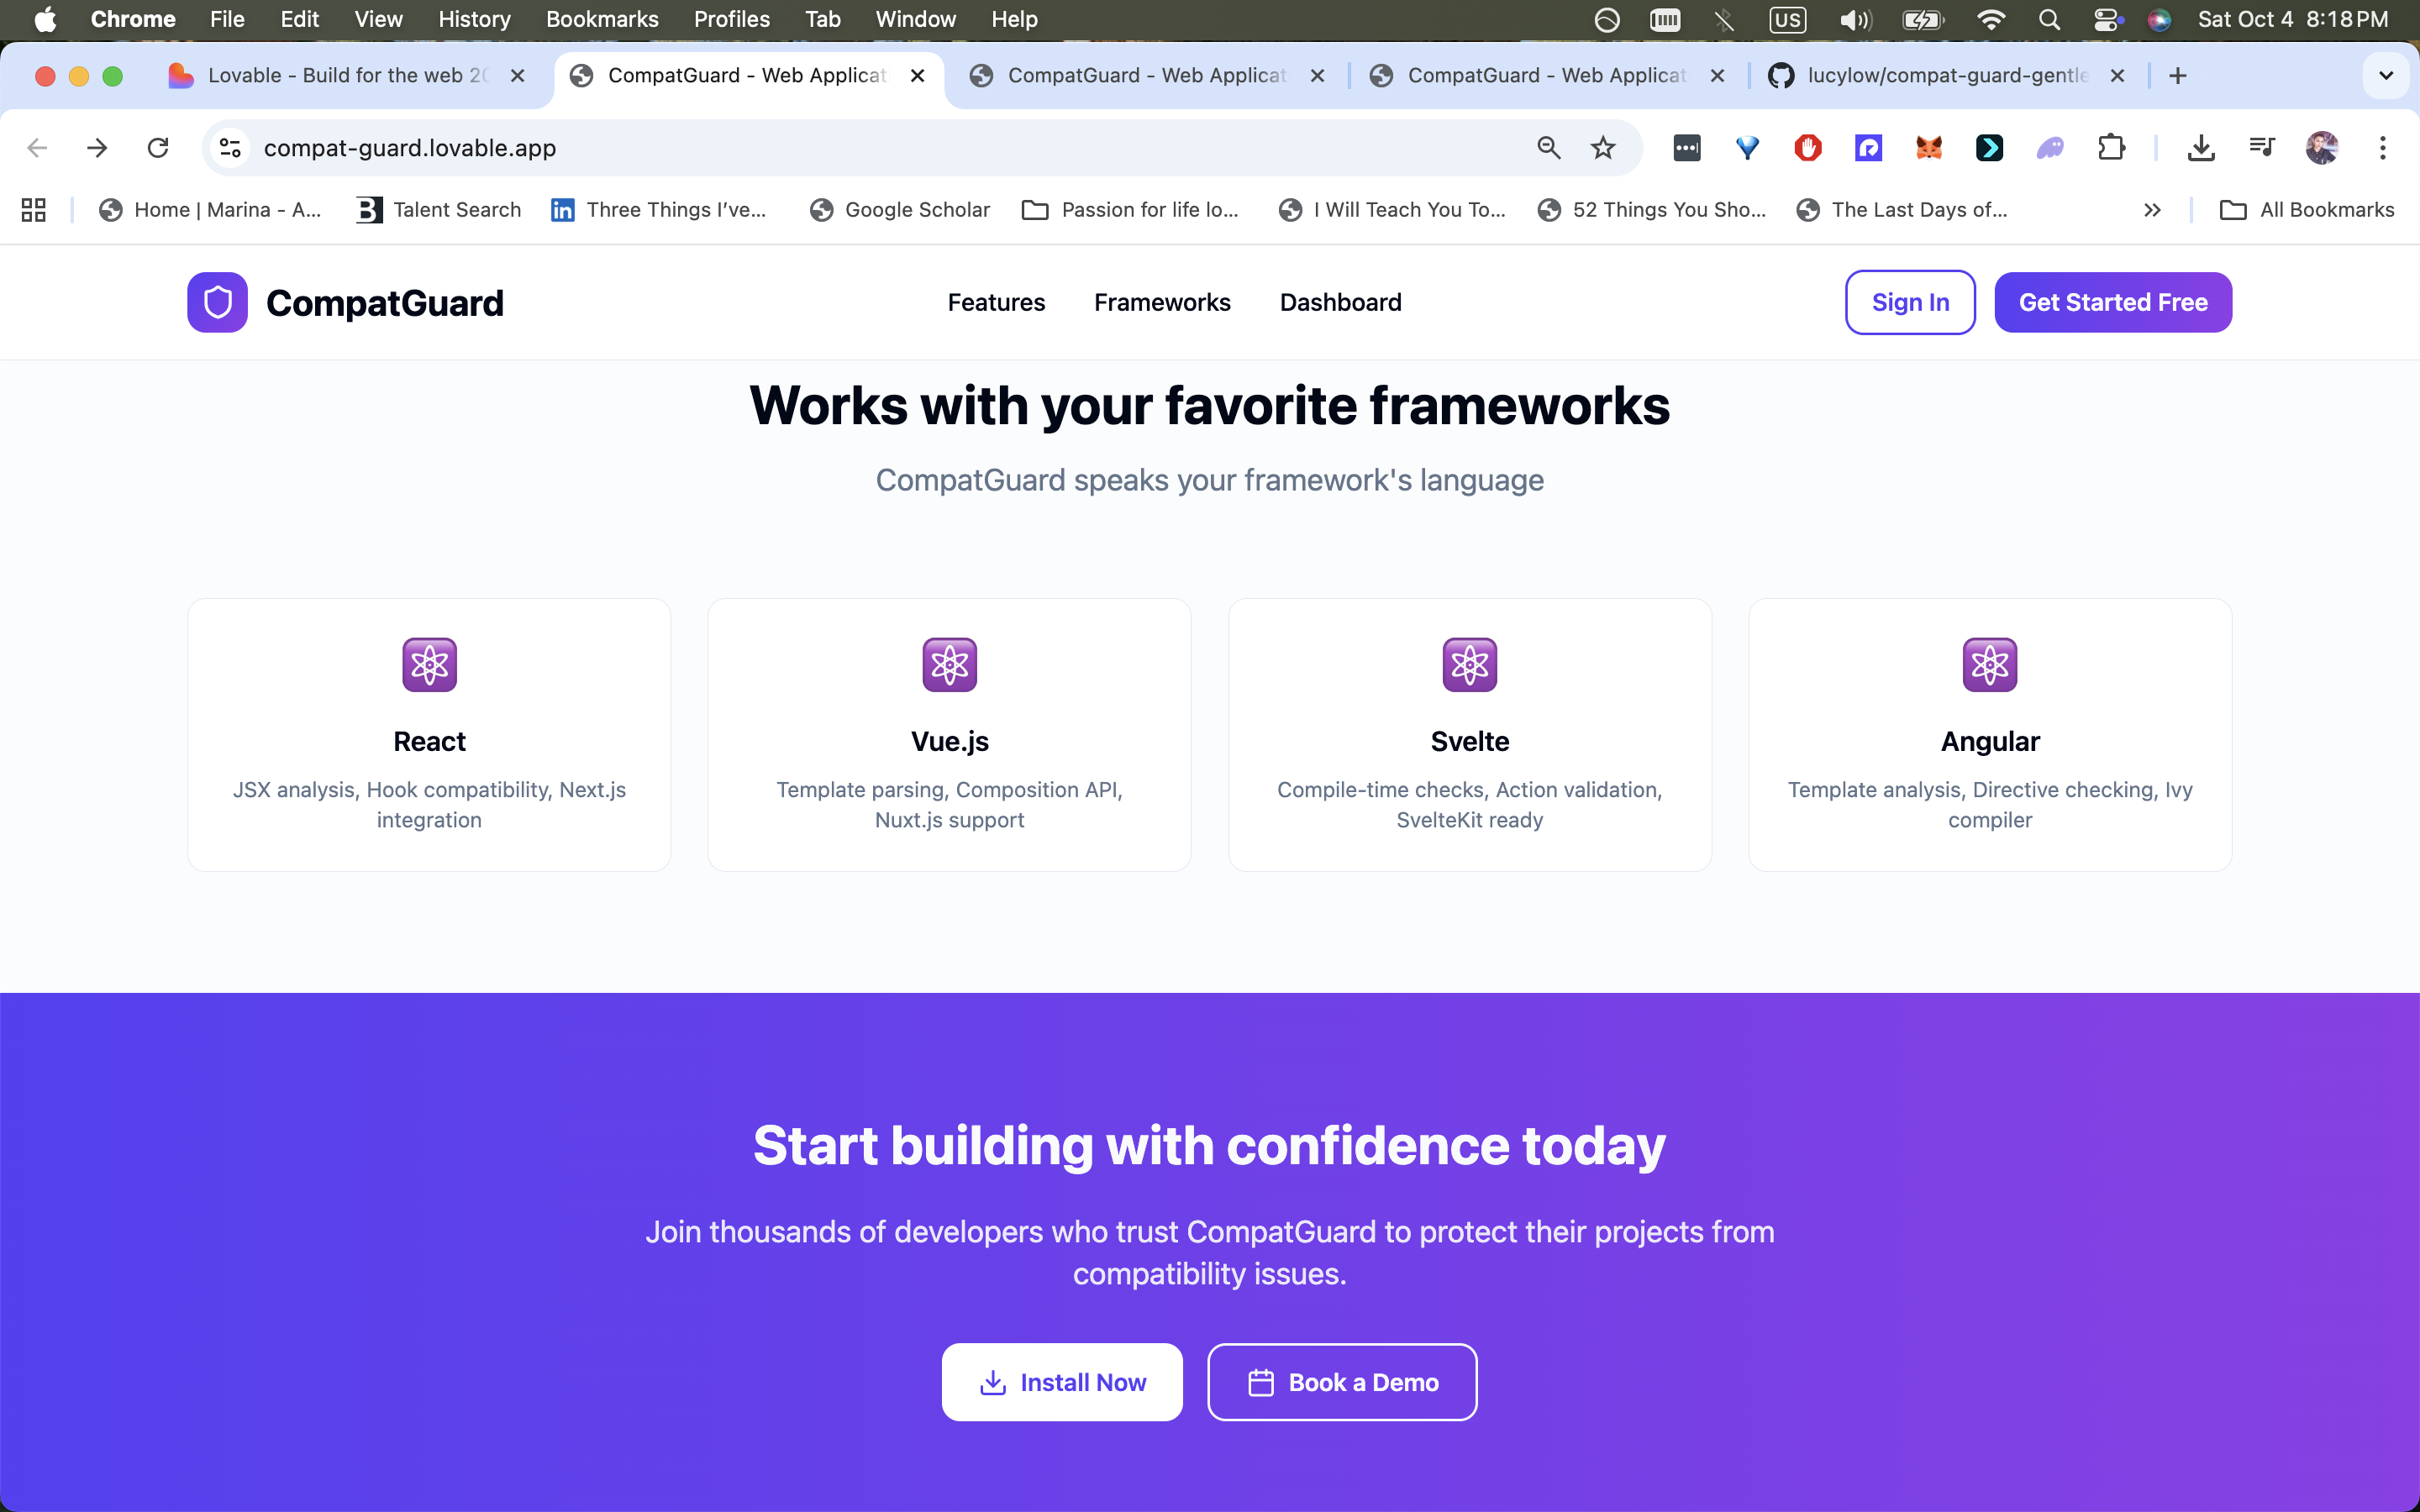Image resolution: width=2420 pixels, height=1512 pixels.
Task: Expand the hidden bookmarks chevron
Action: (x=2152, y=210)
